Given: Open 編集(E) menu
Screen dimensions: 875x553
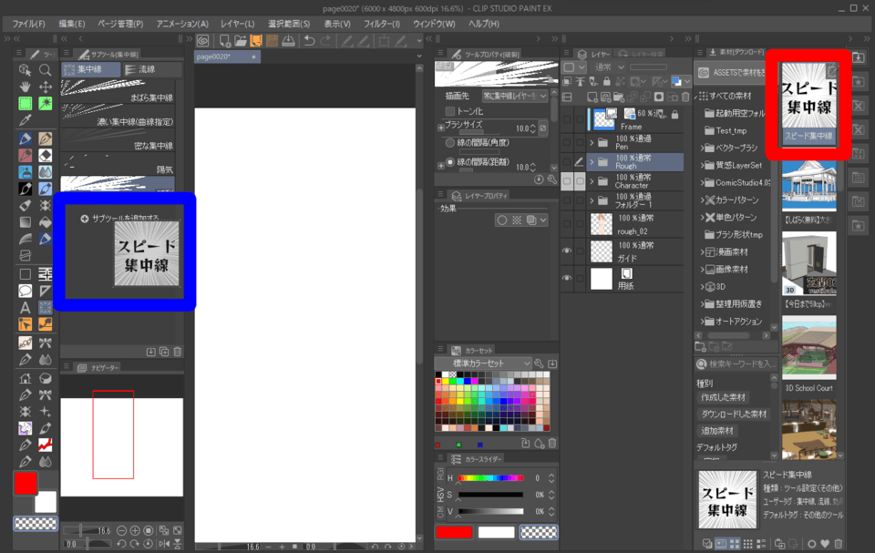Looking at the screenshot, I should (x=72, y=24).
